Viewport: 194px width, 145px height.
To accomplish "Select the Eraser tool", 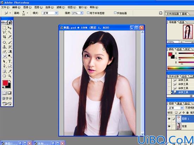I will (x=5, y=51).
